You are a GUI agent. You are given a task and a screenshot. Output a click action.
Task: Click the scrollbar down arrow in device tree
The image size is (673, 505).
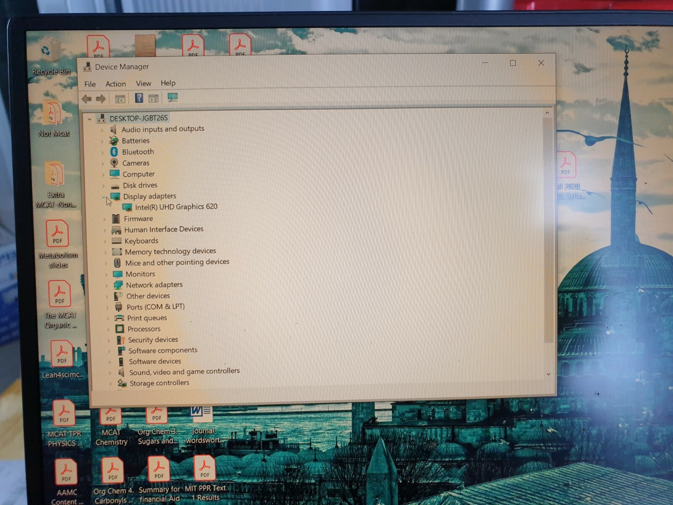(x=548, y=374)
